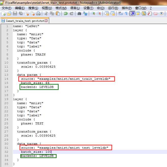The image size is (167, 167).
Task: Click scale: 0.00390625 on line 28
Action: click(38, 136)
